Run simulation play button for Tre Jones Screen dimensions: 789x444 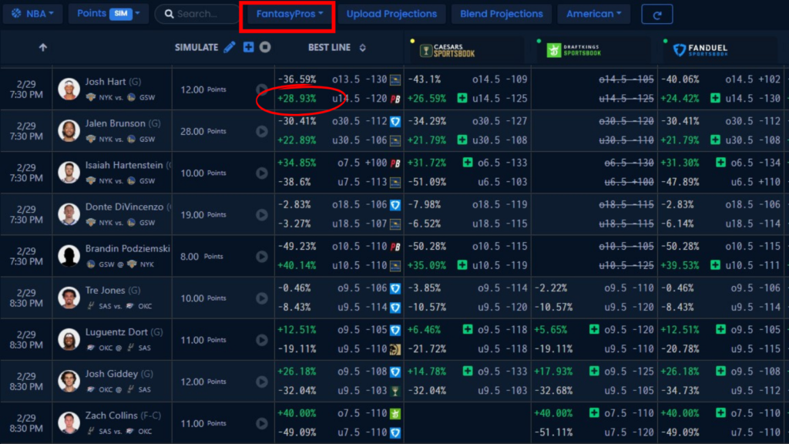(x=262, y=298)
